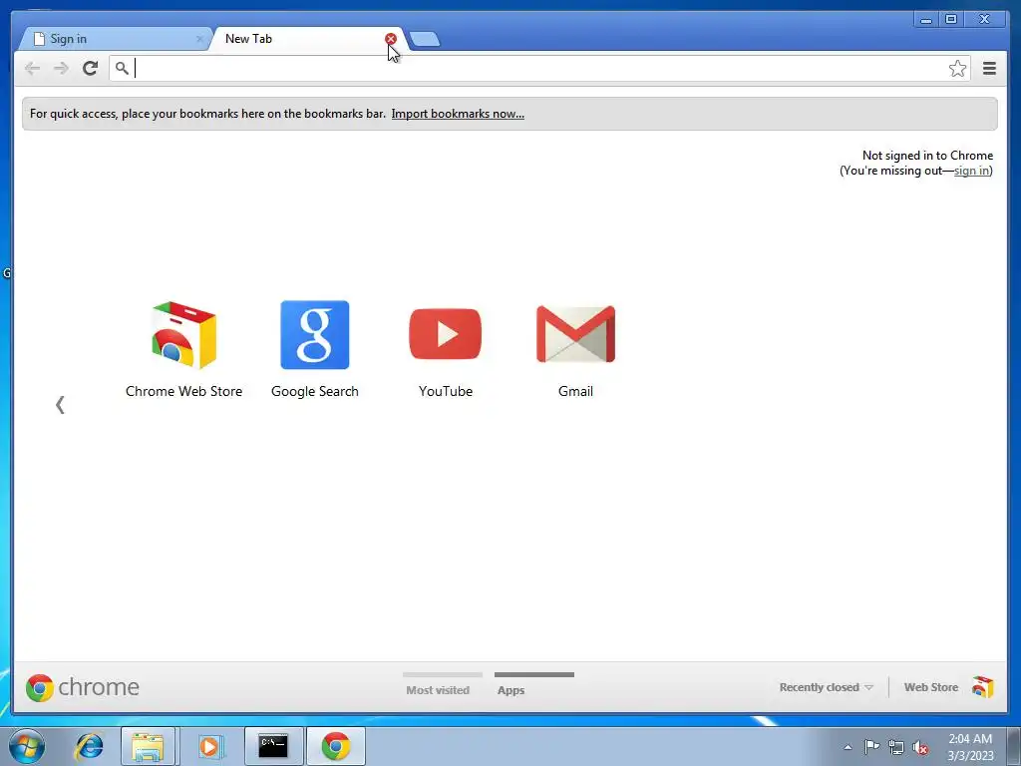Image resolution: width=1021 pixels, height=766 pixels.
Task: Go forward with the forward arrow
Action: coord(61,69)
